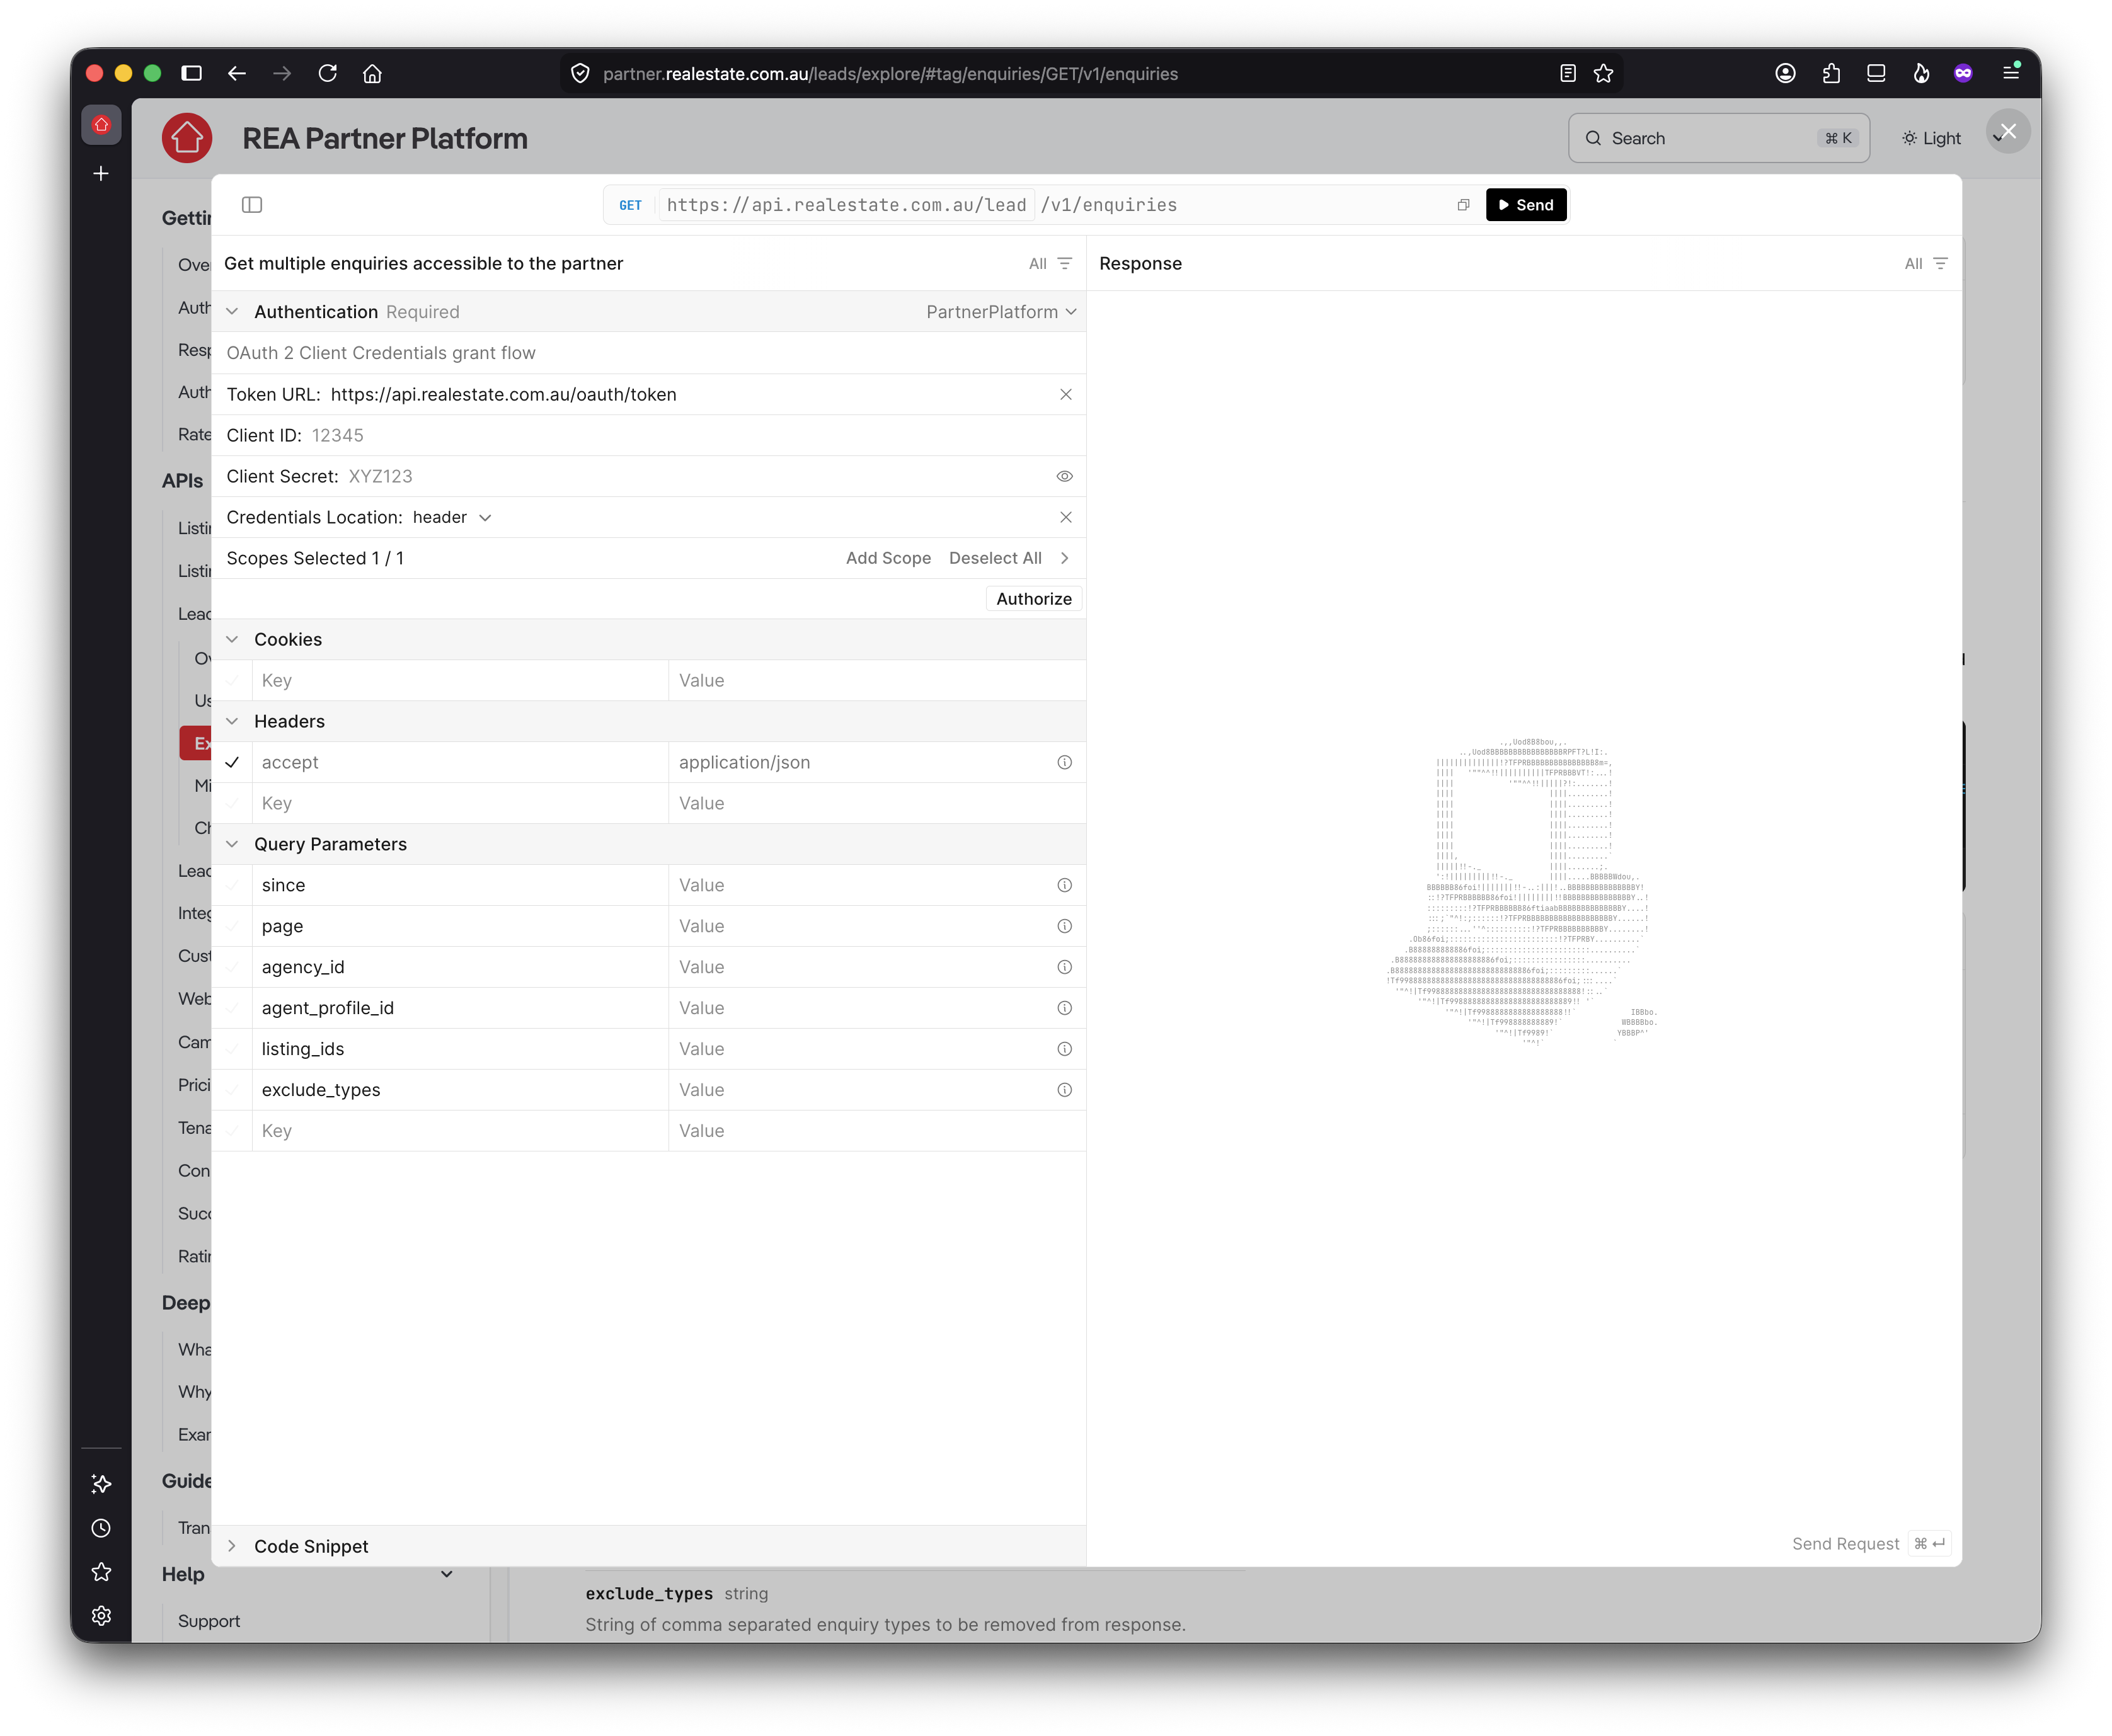This screenshot has width=2112, height=1736.
Task: Click Add Scope
Action: point(888,559)
